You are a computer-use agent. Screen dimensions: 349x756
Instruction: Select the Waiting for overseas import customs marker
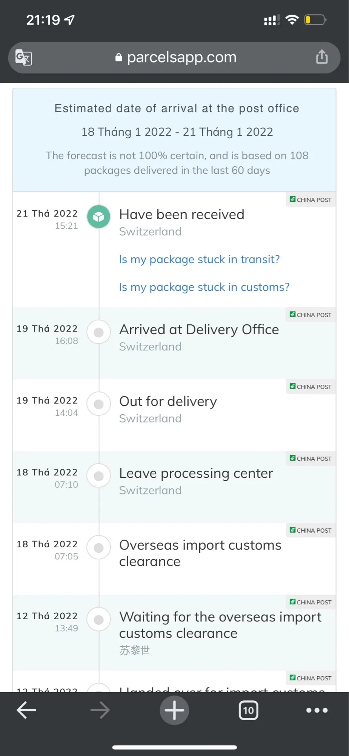pos(98,620)
